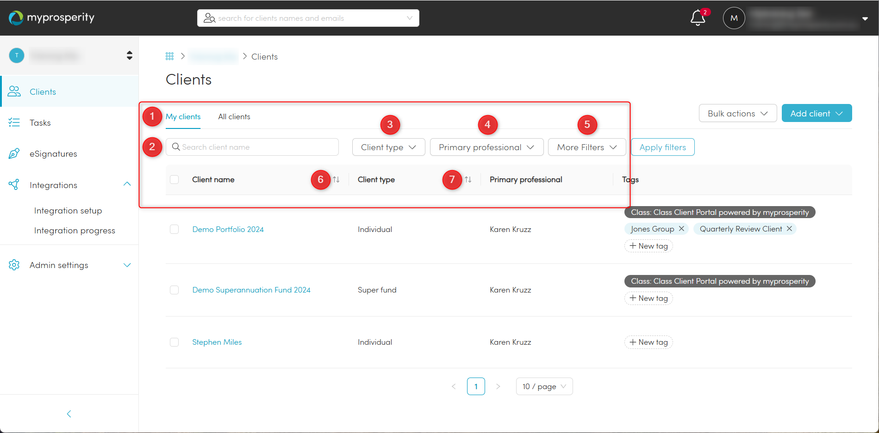The height and width of the screenshot is (433, 879).
Task: Click the Integrations share icon
Action: pyautogui.click(x=14, y=185)
